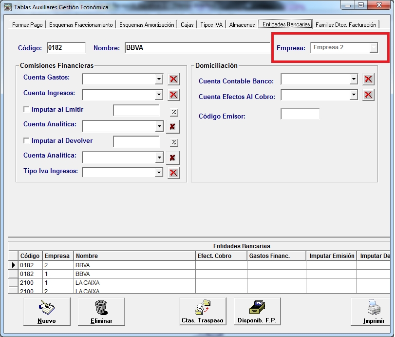Clear the first Cuenta Analítica under Imputar al Emitir
The height and width of the screenshot is (337, 395).
point(173,126)
